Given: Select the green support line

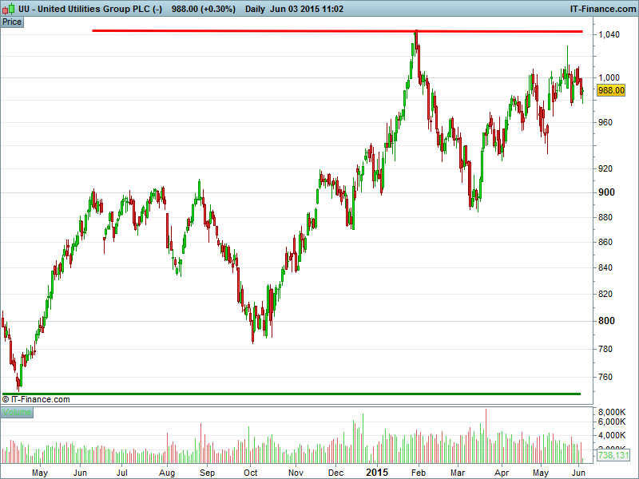Looking at the screenshot, I should 319,394.
